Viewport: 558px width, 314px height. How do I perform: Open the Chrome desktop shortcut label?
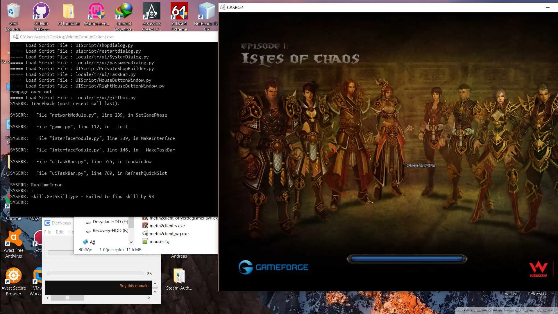coord(13,218)
